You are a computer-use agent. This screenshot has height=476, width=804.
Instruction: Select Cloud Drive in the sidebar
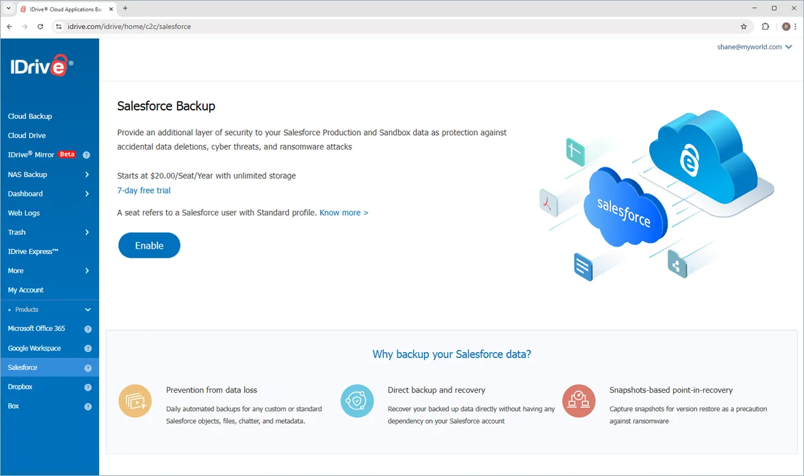[x=27, y=135]
